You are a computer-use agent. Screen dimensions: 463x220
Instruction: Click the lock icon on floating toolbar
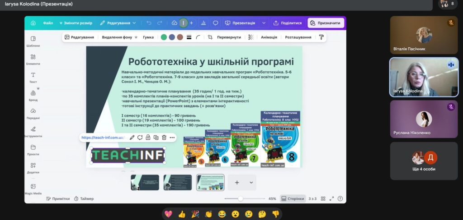click(148, 137)
